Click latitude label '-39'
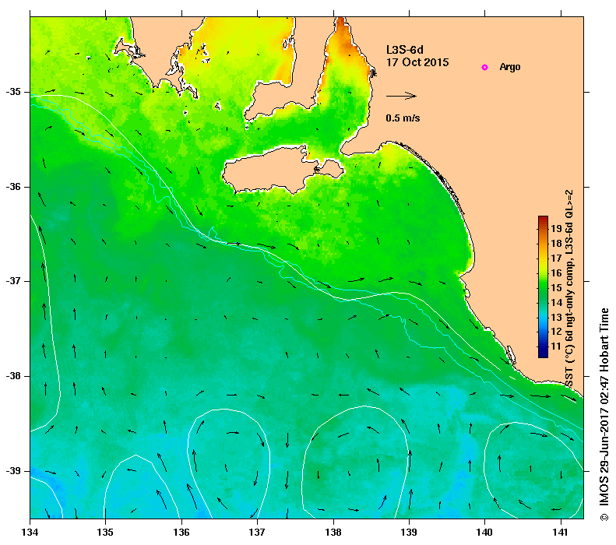The height and width of the screenshot is (545, 616). point(13,471)
